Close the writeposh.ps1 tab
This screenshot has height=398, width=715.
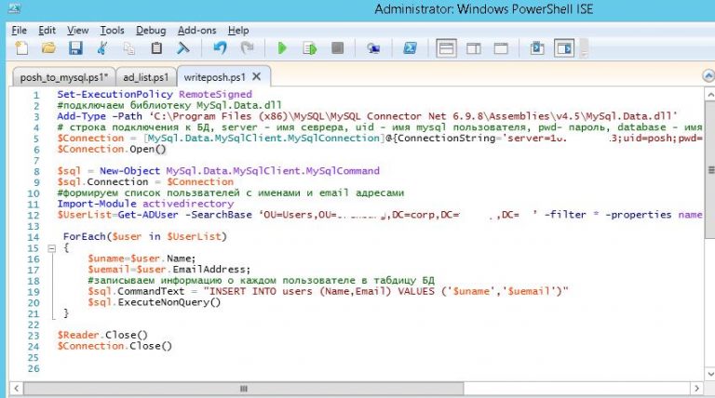pos(257,76)
